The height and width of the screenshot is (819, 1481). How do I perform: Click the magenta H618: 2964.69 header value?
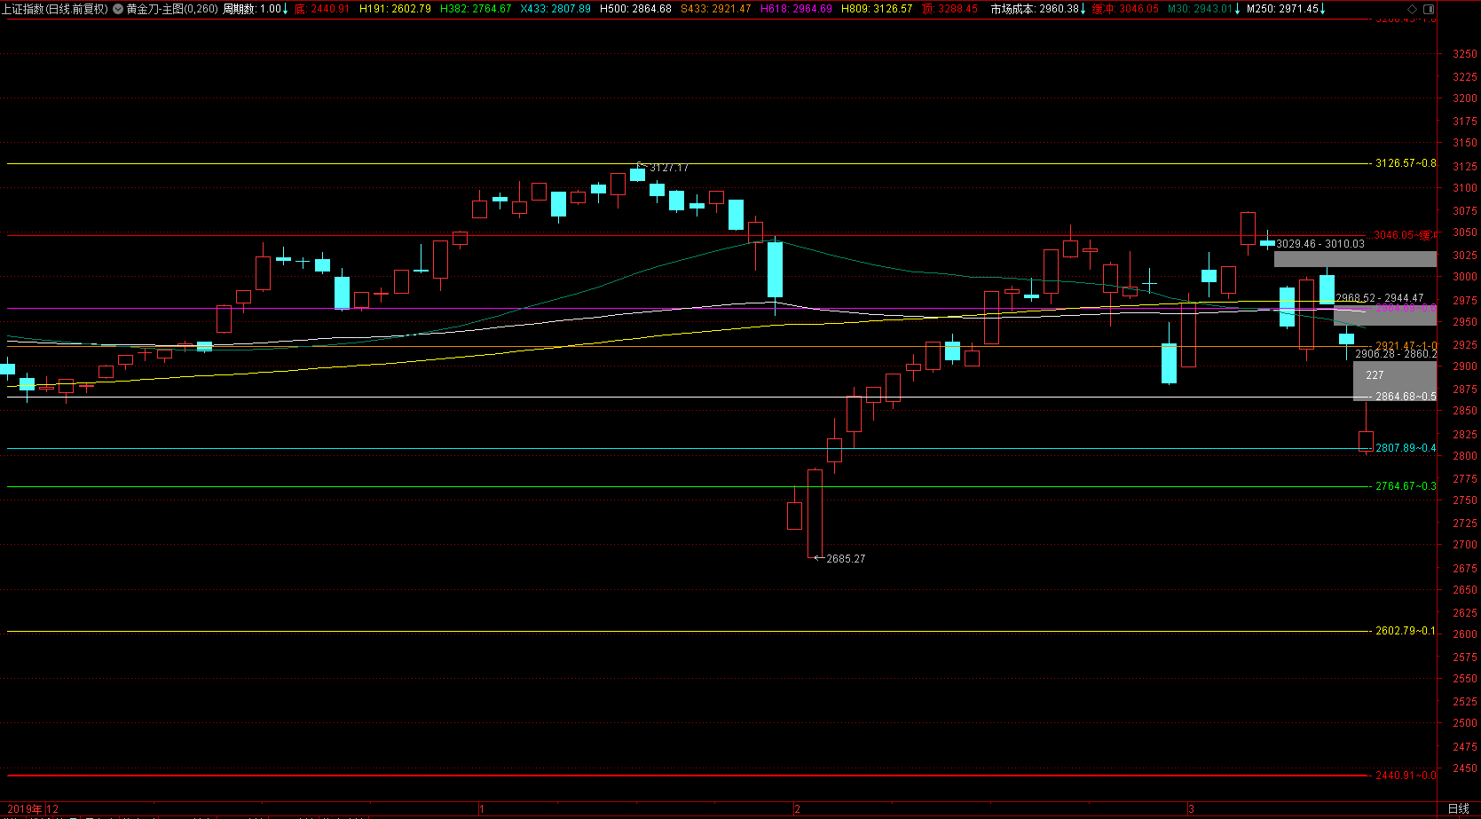[x=796, y=9]
